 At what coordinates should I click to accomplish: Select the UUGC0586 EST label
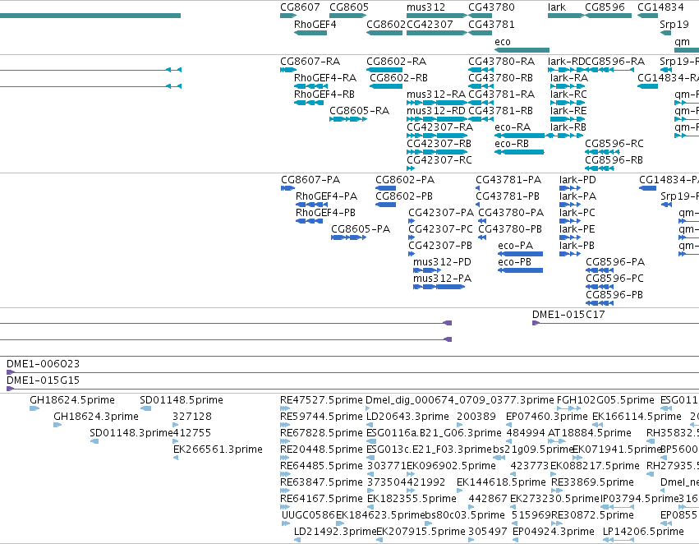pyautogui.click(x=308, y=515)
